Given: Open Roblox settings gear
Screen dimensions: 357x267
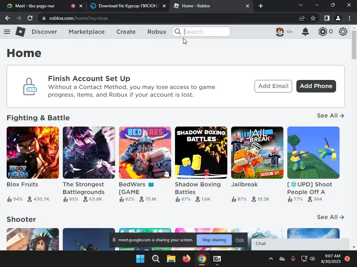Looking at the screenshot, I should click(x=343, y=32).
